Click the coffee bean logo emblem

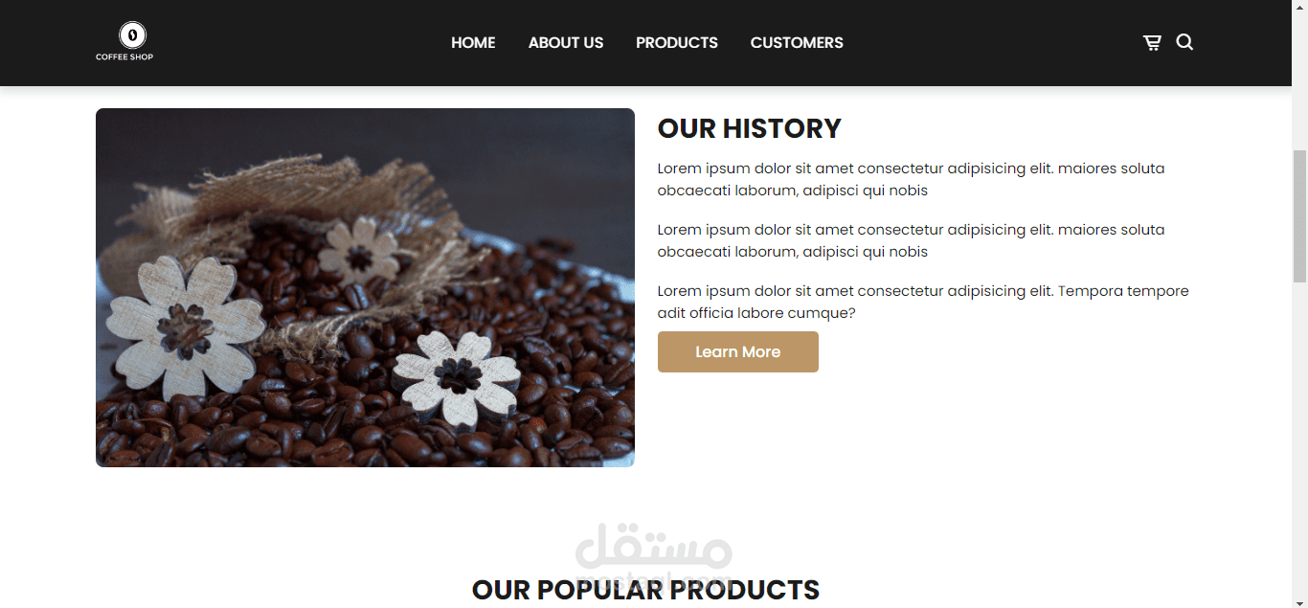(132, 35)
